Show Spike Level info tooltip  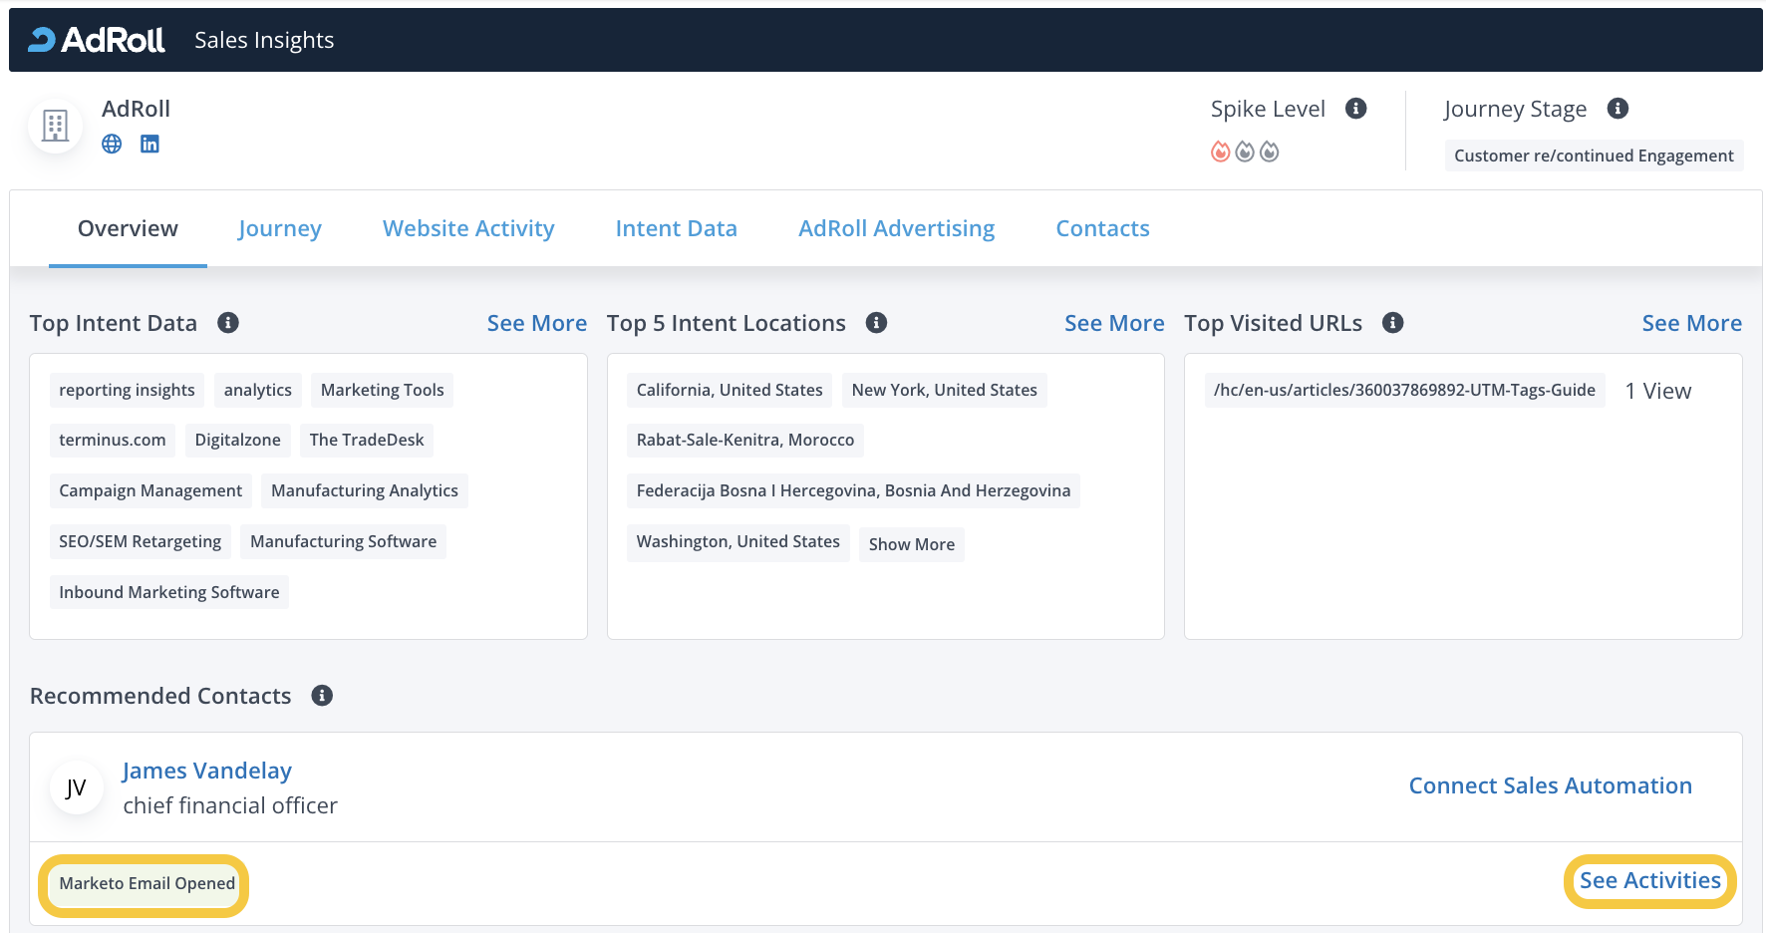click(1356, 109)
